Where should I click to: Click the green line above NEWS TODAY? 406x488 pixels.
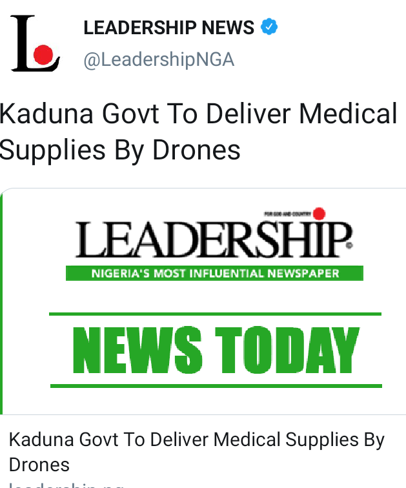[x=216, y=314]
